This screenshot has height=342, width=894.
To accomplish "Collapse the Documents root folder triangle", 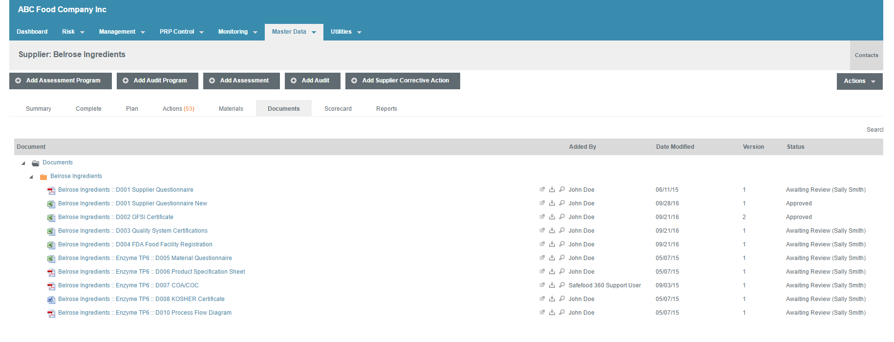I will pyautogui.click(x=23, y=163).
